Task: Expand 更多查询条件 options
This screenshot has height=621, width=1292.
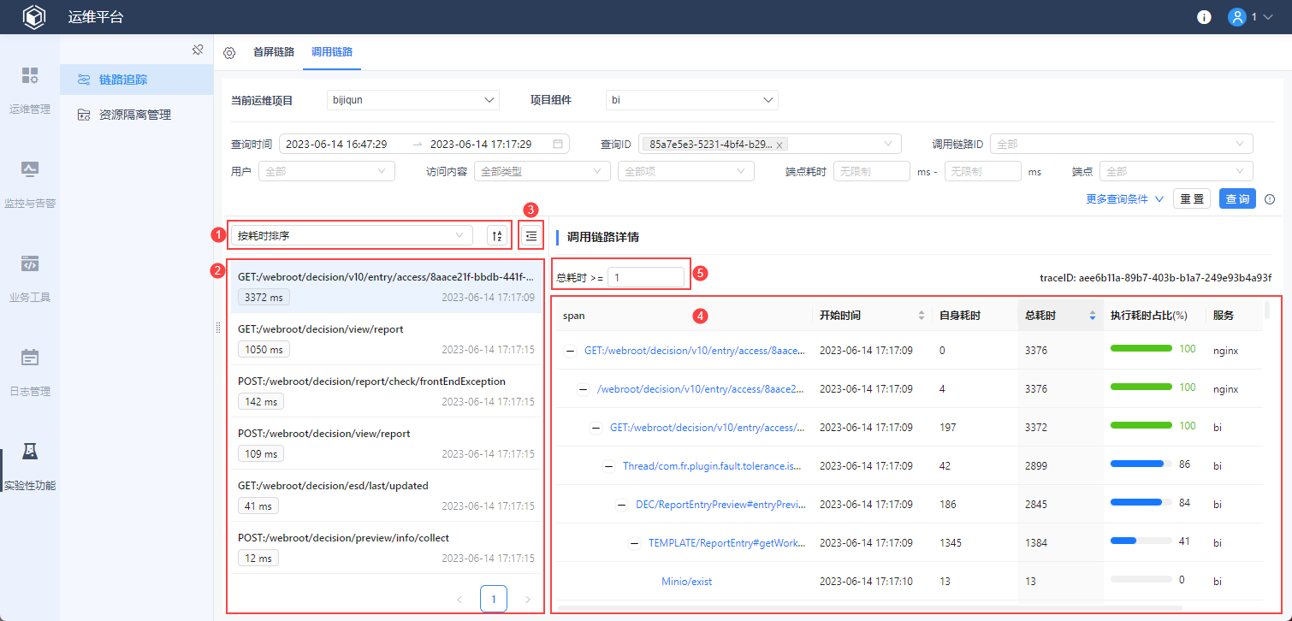Action: [1124, 199]
